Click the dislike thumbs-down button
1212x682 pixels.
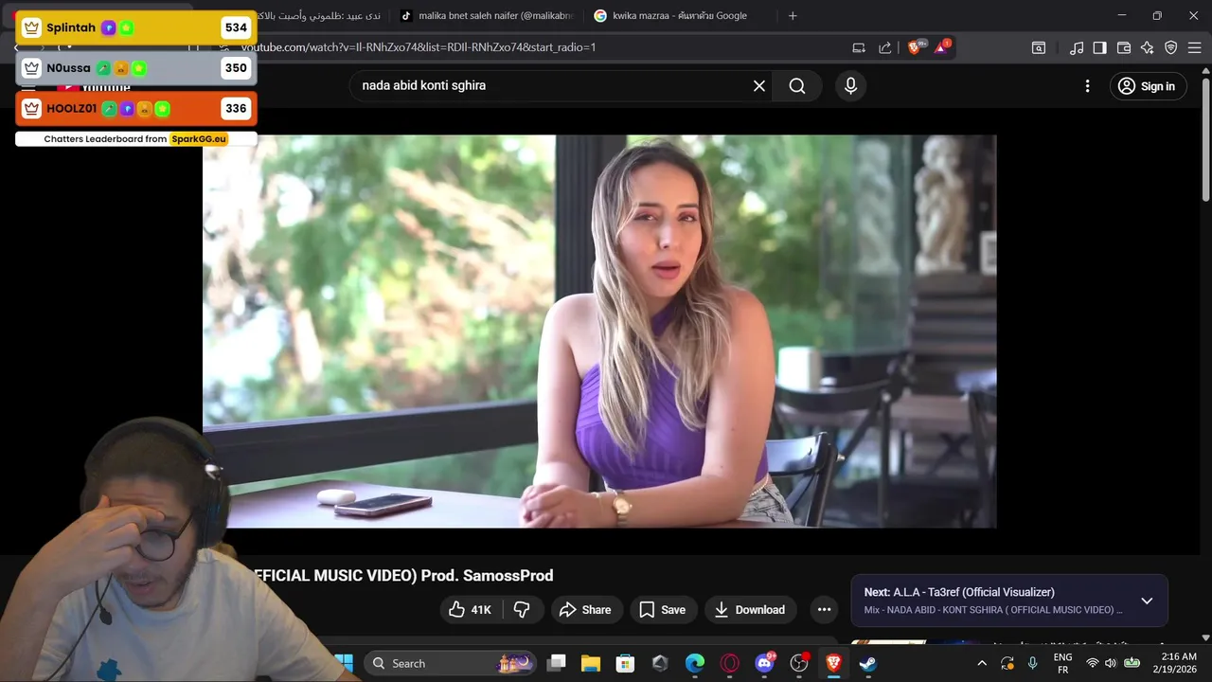coord(522,610)
